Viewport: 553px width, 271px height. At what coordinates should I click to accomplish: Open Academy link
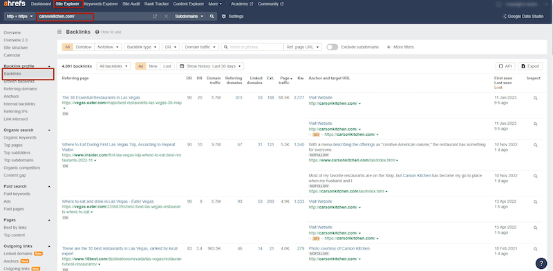[x=241, y=4]
